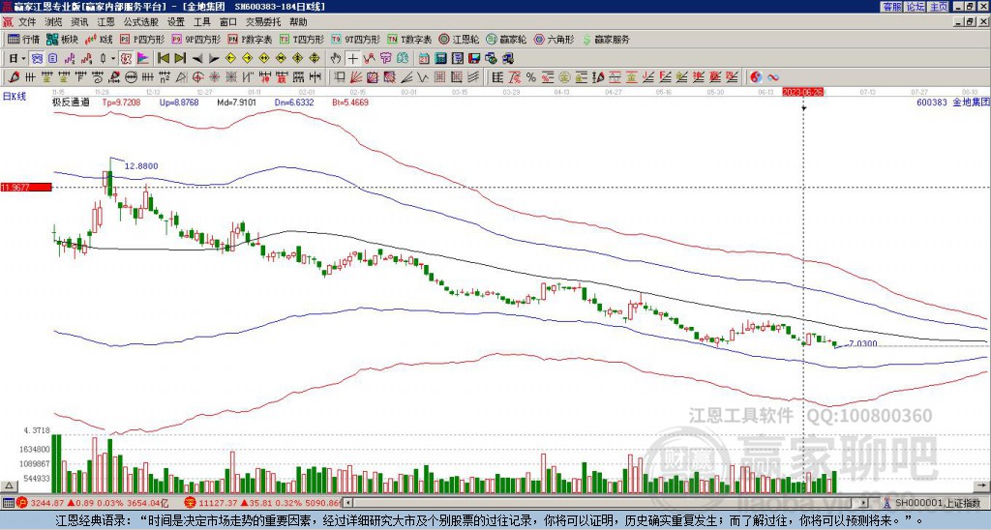Jump to last bar icon

pos(180,59)
